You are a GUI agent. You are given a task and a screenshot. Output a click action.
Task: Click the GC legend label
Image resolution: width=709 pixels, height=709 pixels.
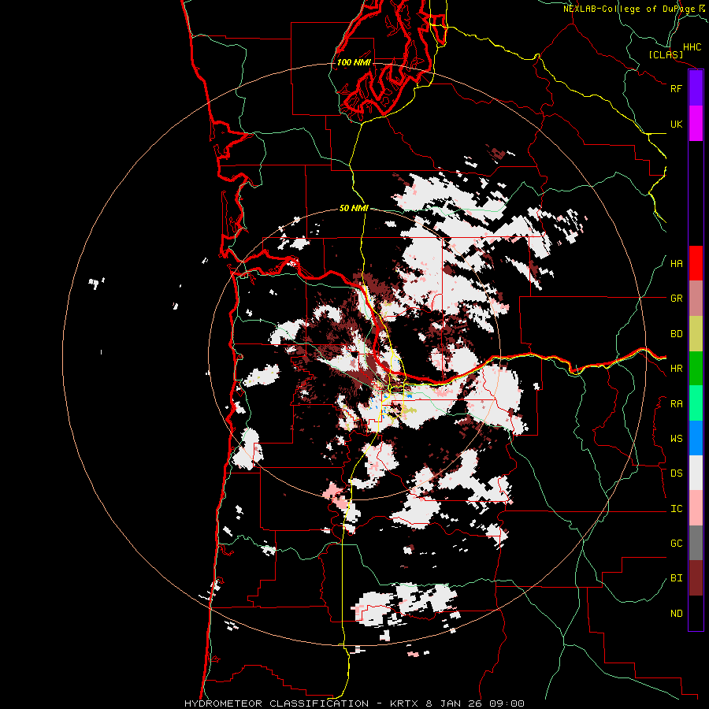[676, 544]
